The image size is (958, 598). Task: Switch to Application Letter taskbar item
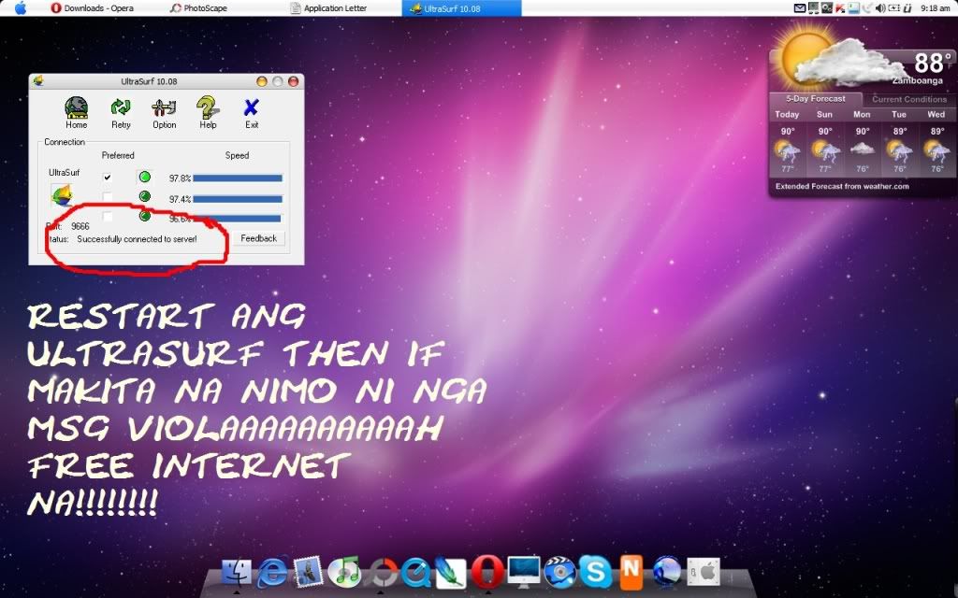(328, 7)
